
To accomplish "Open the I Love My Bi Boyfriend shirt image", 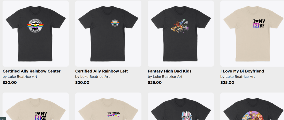I will (x=252, y=34).
